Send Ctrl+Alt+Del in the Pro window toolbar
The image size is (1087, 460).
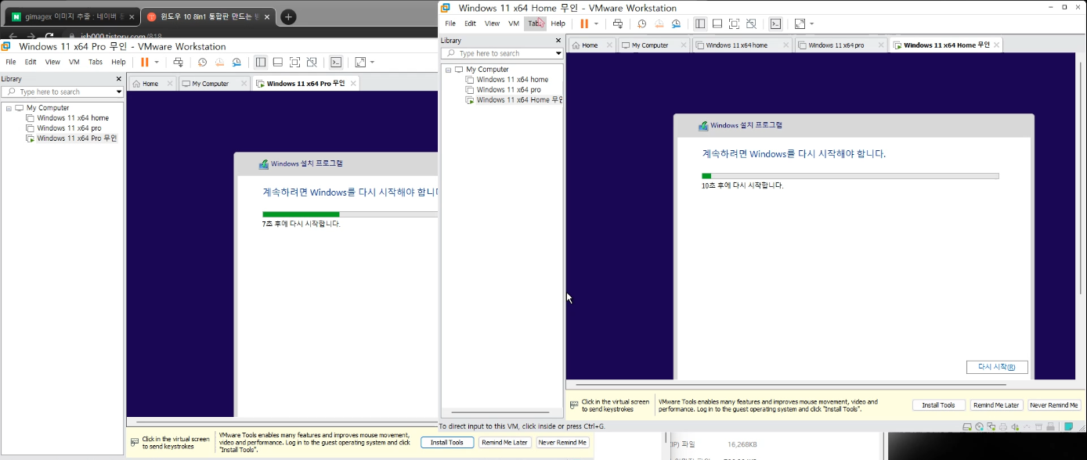[x=179, y=62]
